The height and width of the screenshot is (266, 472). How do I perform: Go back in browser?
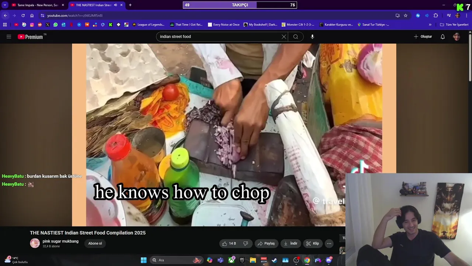point(5,16)
